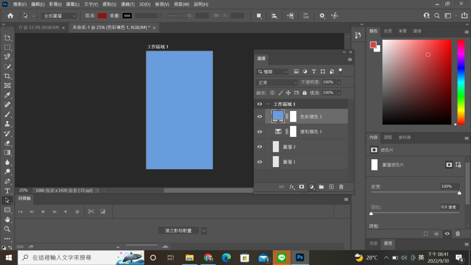Select the Hand tool
The image size is (471, 265).
[7, 219]
